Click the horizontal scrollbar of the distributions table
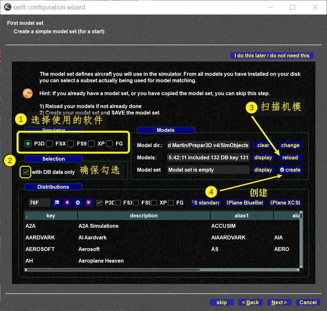The width and height of the screenshot is (327, 311). coord(162,270)
